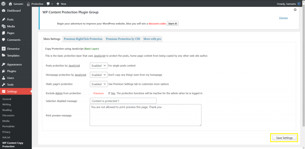Screen dimensions: 305x149
Task: Open the Plugins menu
Action: (11, 71)
